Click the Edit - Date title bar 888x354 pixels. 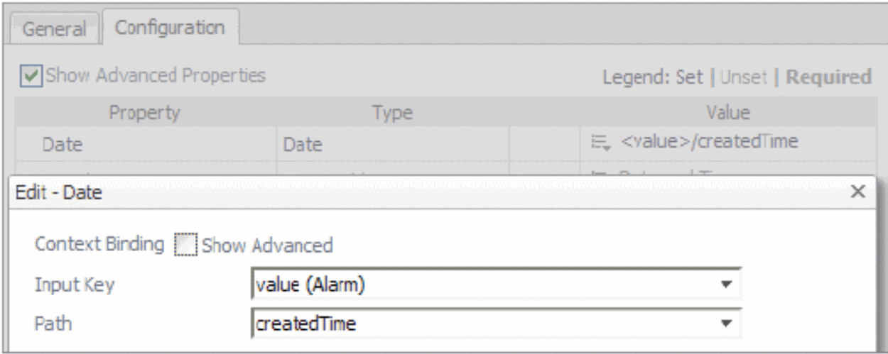coord(426,192)
